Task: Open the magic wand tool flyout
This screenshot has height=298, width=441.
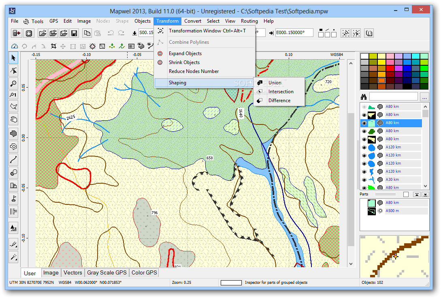Action: pyautogui.click(x=13, y=257)
